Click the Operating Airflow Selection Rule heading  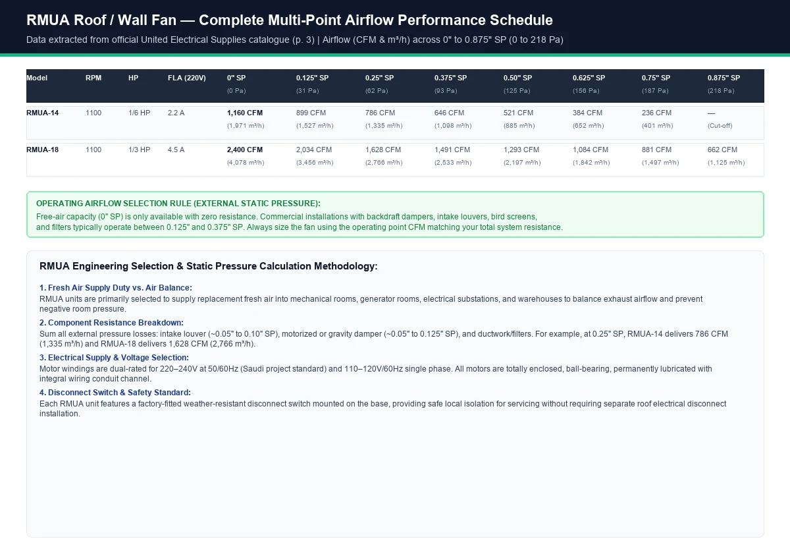(x=178, y=204)
